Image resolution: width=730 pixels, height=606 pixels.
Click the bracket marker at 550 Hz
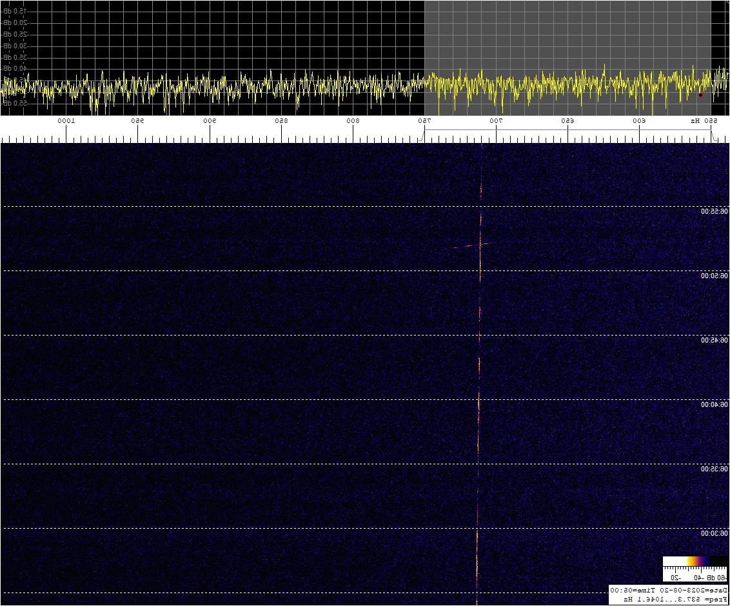coord(711,134)
